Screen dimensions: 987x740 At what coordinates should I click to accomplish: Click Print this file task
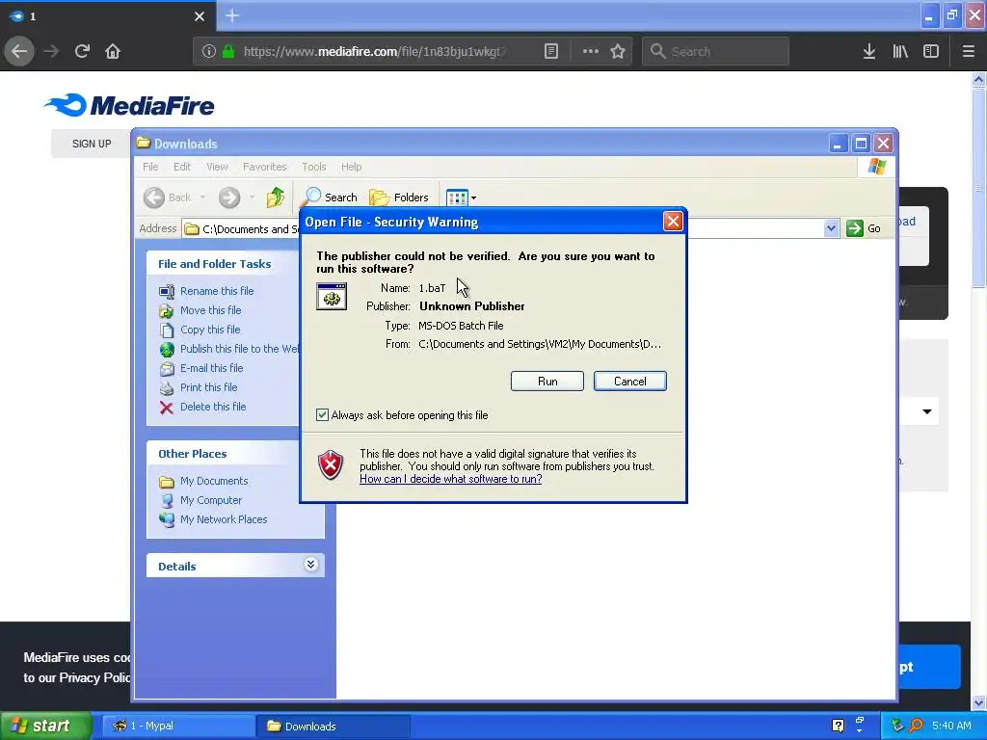click(x=208, y=387)
